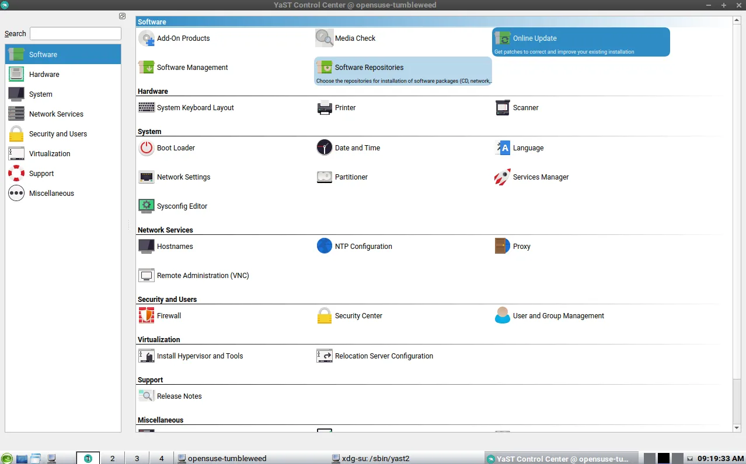
Task: Open the Sysconfig Editor icon
Action: (146, 206)
